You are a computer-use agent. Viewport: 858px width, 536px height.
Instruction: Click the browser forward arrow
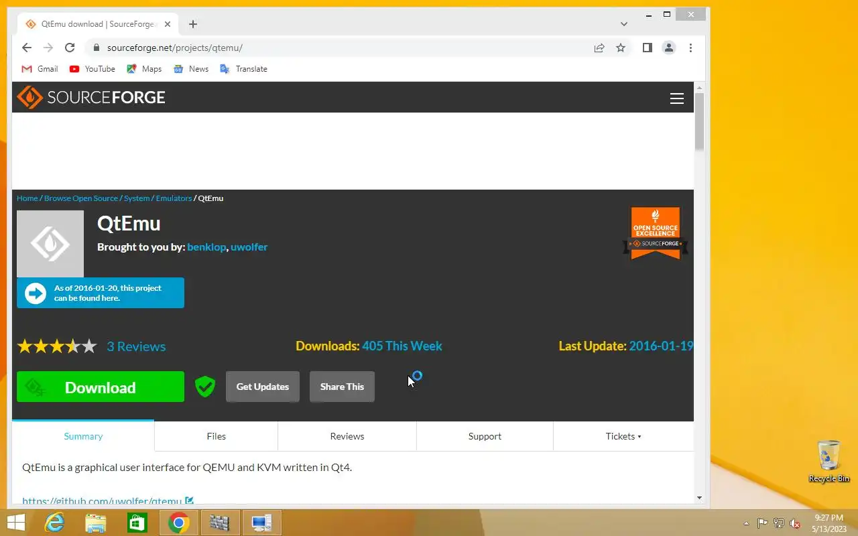(48, 48)
